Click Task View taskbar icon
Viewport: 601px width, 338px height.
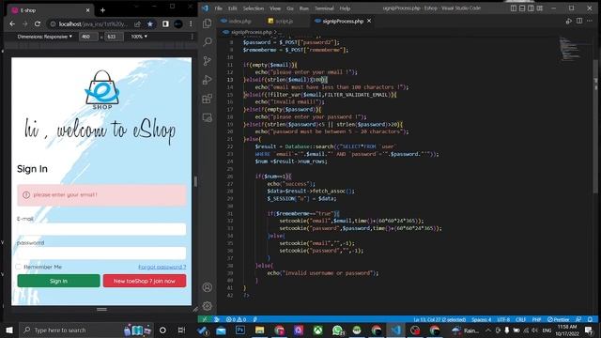pos(181,330)
